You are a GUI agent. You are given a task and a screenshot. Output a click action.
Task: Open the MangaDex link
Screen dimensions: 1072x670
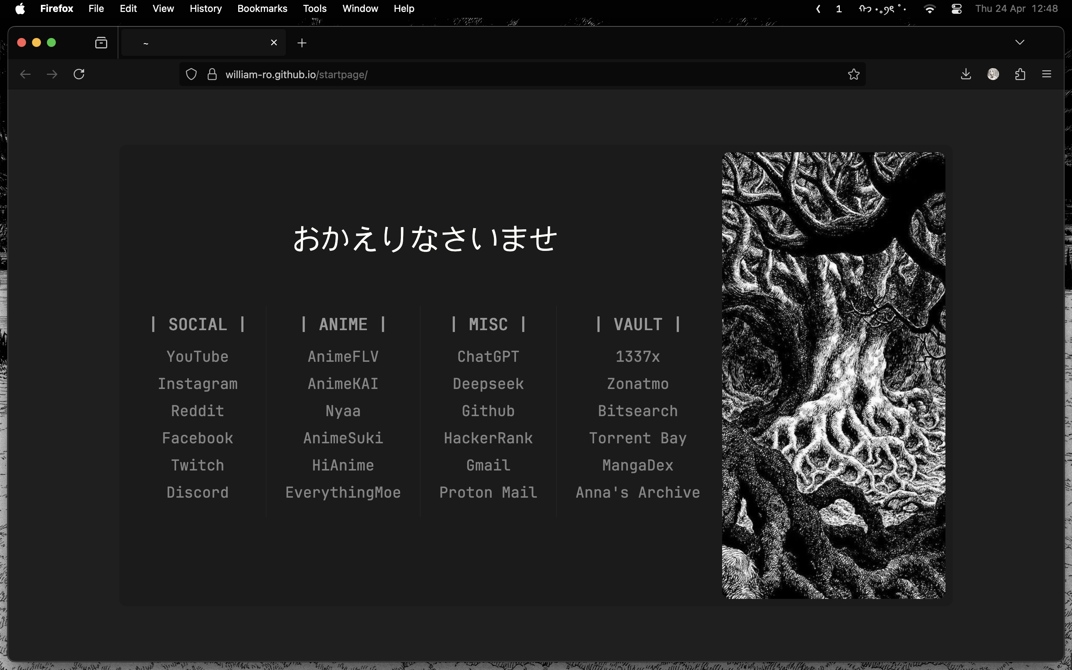pos(638,465)
